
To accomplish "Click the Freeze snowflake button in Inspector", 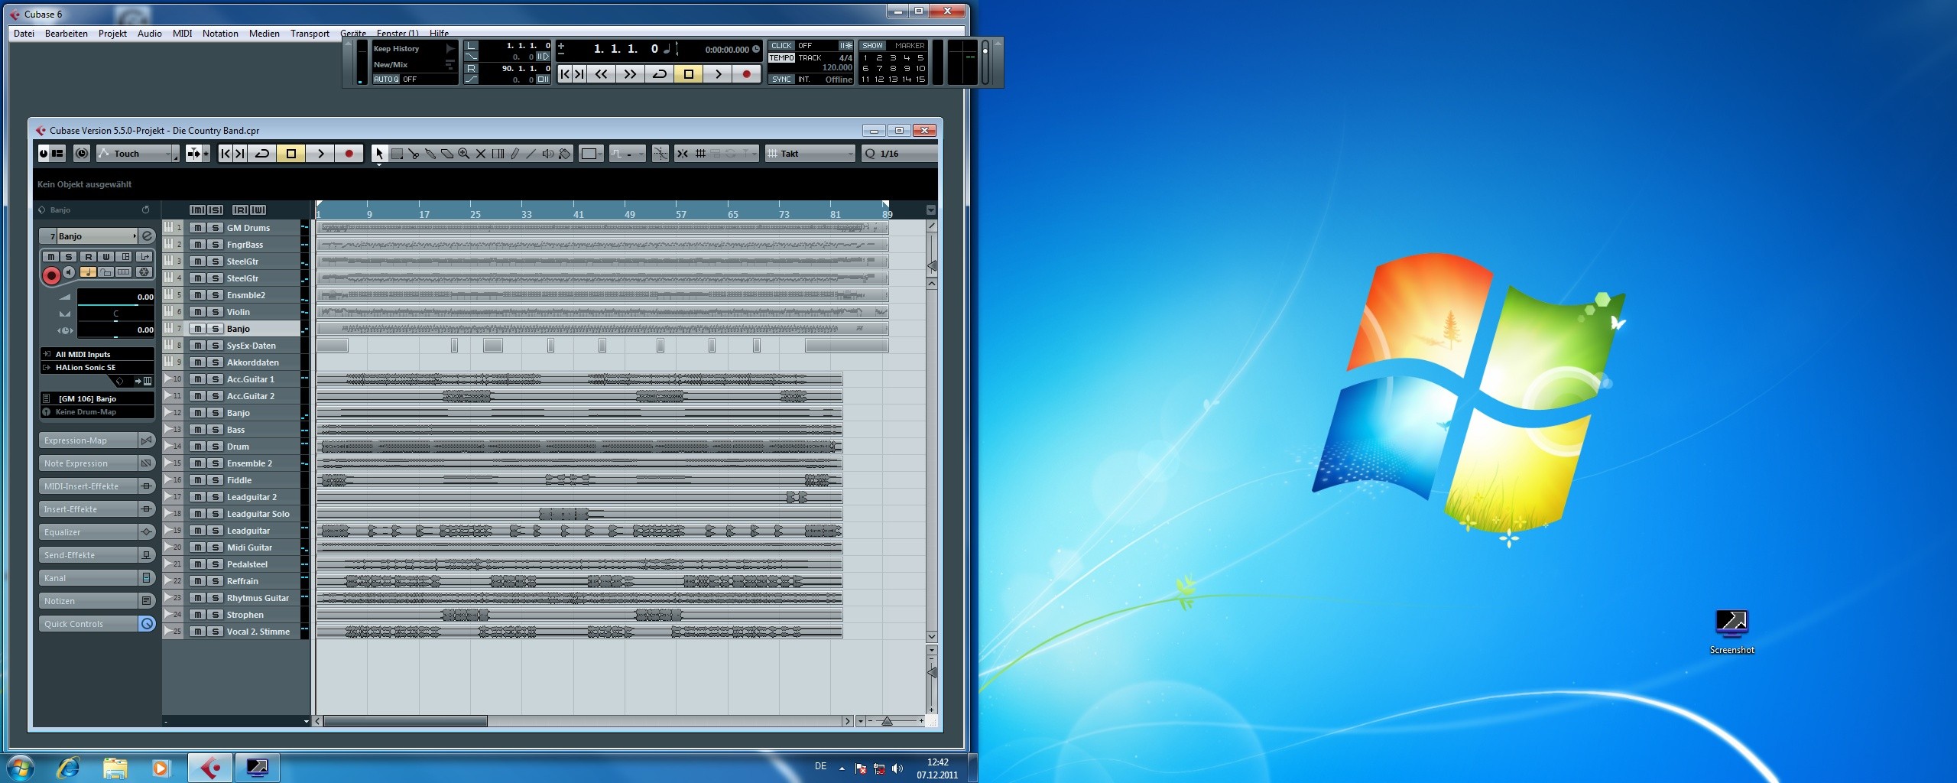I will (144, 272).
